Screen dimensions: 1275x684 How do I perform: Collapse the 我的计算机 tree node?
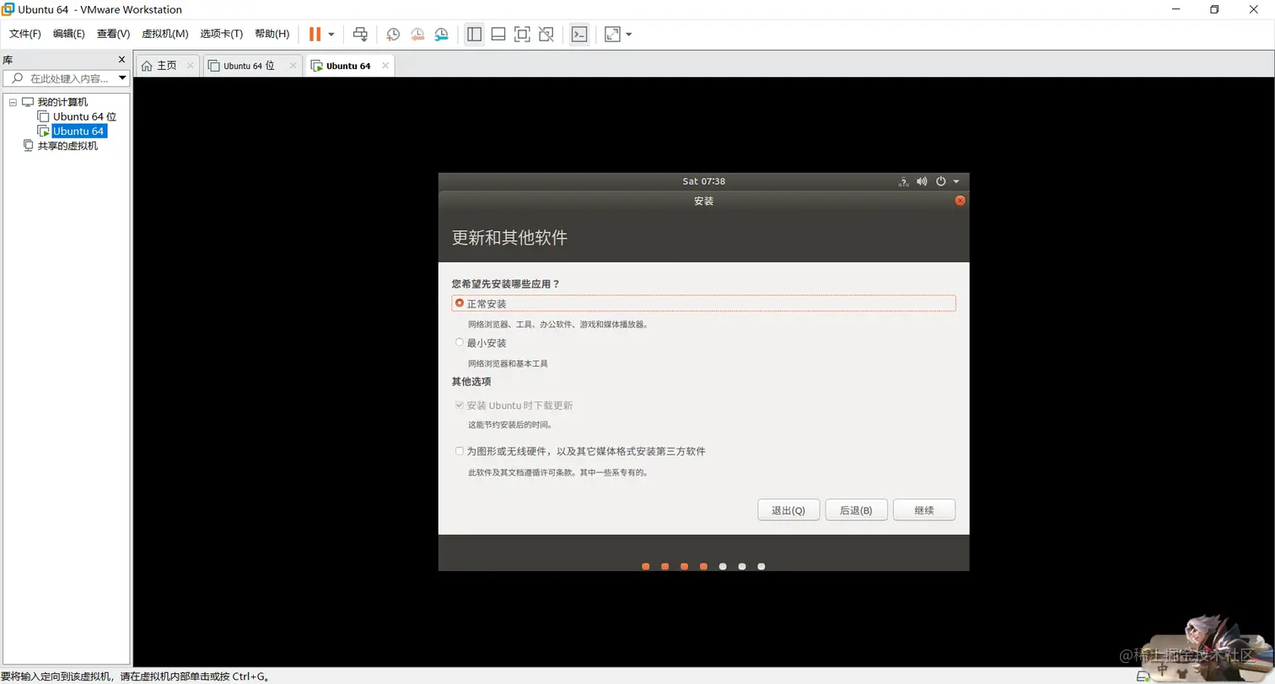(x=13, y=102)
